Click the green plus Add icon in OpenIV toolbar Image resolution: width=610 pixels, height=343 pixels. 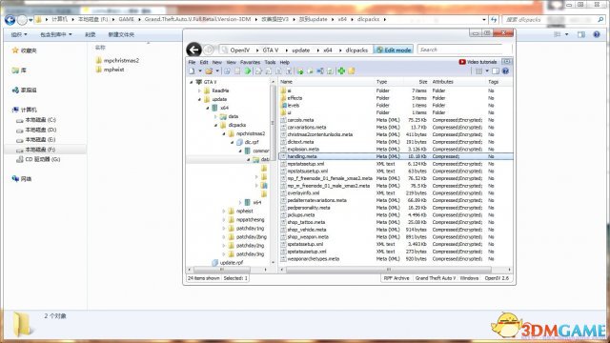tap(341, 71)
